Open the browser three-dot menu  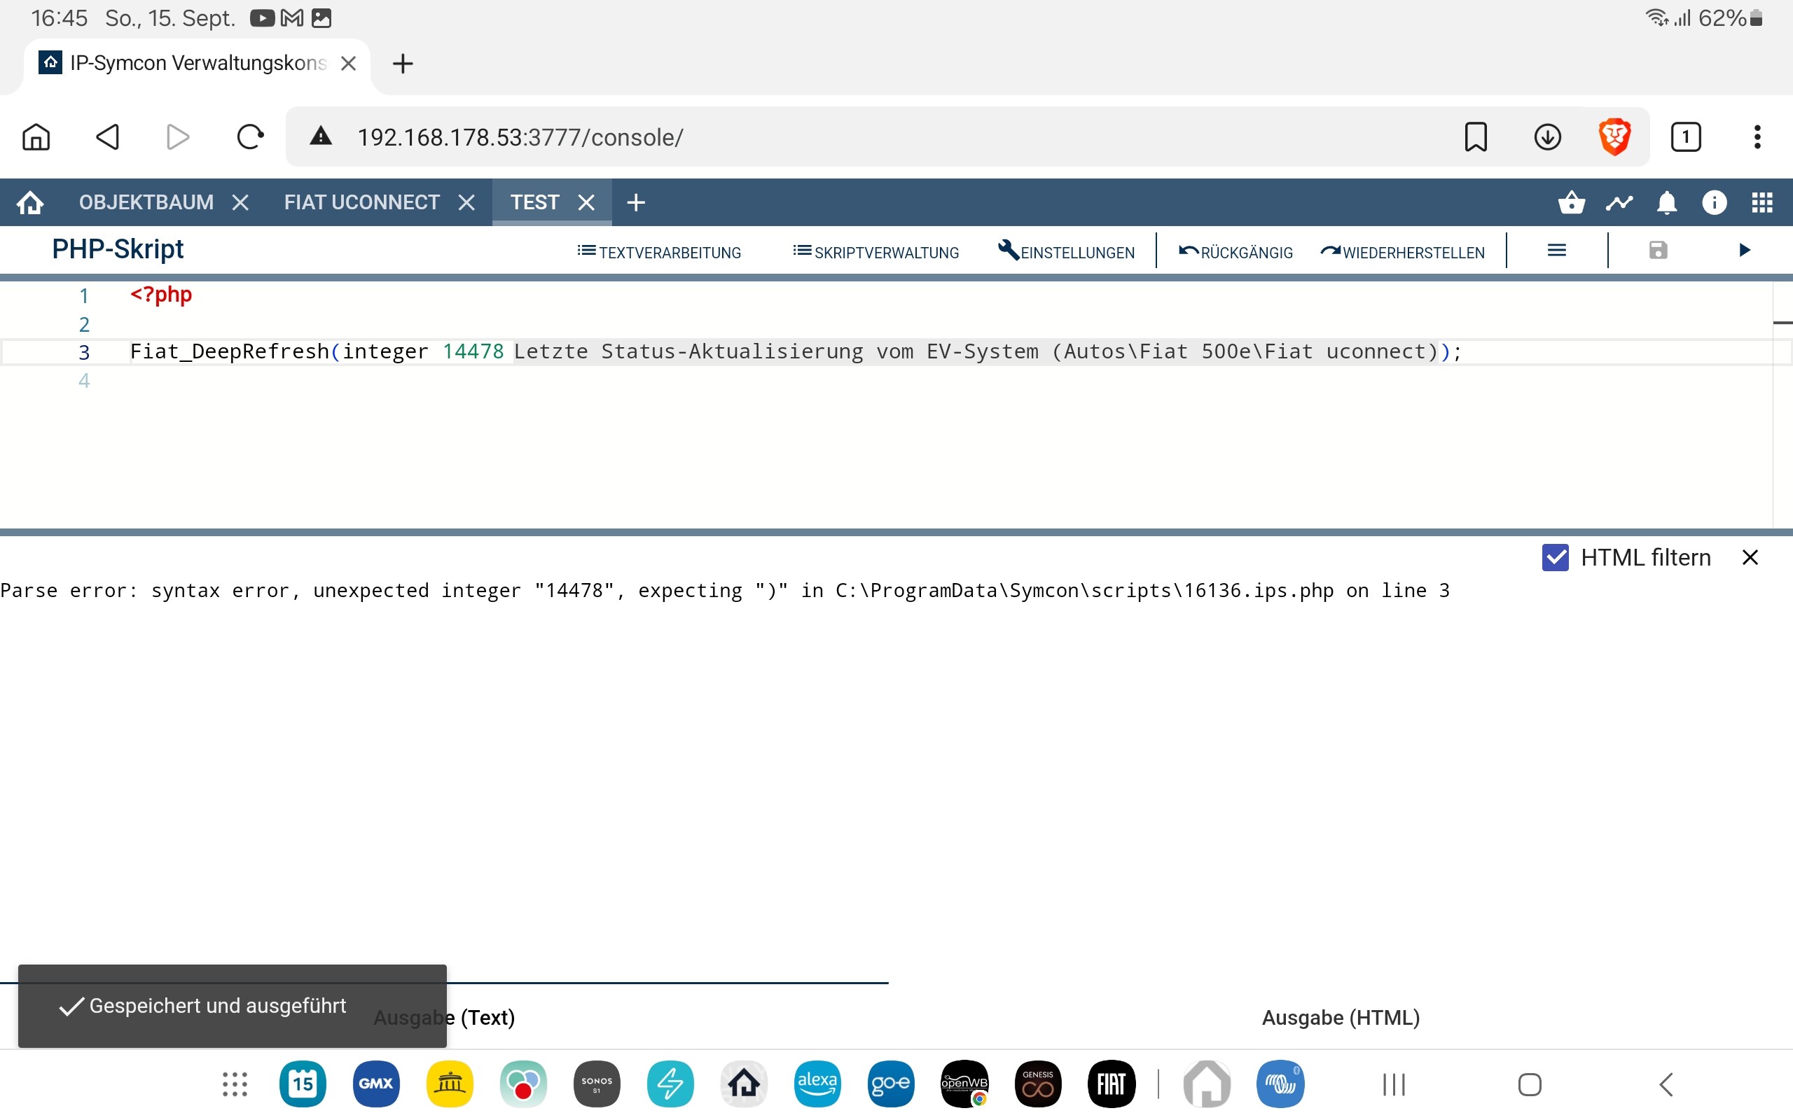pos(1757,137)
